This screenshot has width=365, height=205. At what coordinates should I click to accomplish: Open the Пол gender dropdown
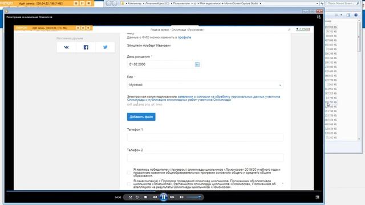click(205, 85)
